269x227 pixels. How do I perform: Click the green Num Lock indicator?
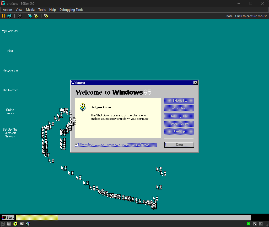248,224
